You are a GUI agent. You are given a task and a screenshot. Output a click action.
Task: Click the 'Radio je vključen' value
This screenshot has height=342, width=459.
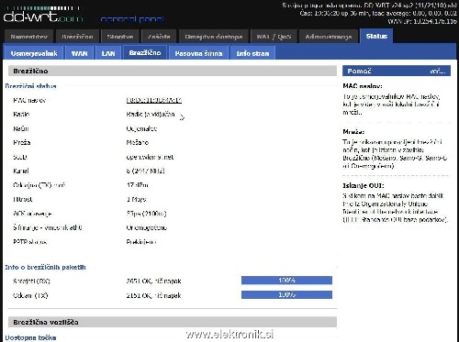click(151, 115)
